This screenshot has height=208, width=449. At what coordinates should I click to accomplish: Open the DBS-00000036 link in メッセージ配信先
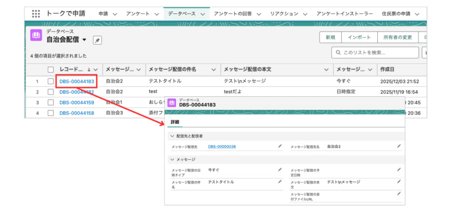coord(222,146)
